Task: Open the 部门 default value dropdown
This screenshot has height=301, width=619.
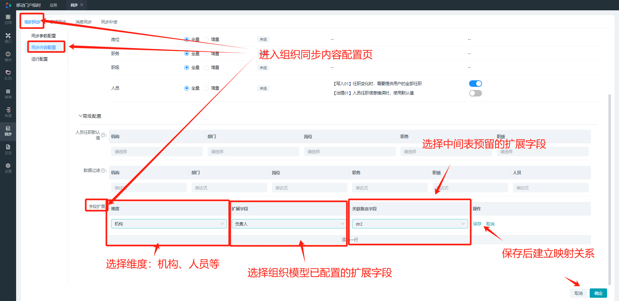Action: point(253,151)
